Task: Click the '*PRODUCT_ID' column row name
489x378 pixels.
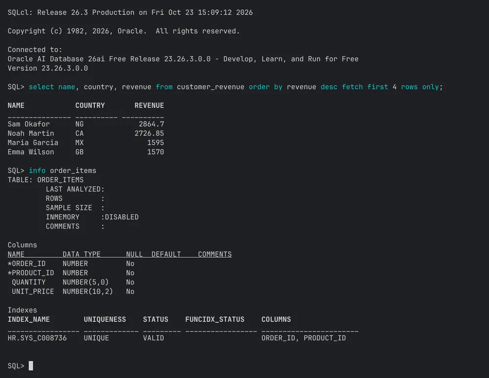Action: (31, 273)
